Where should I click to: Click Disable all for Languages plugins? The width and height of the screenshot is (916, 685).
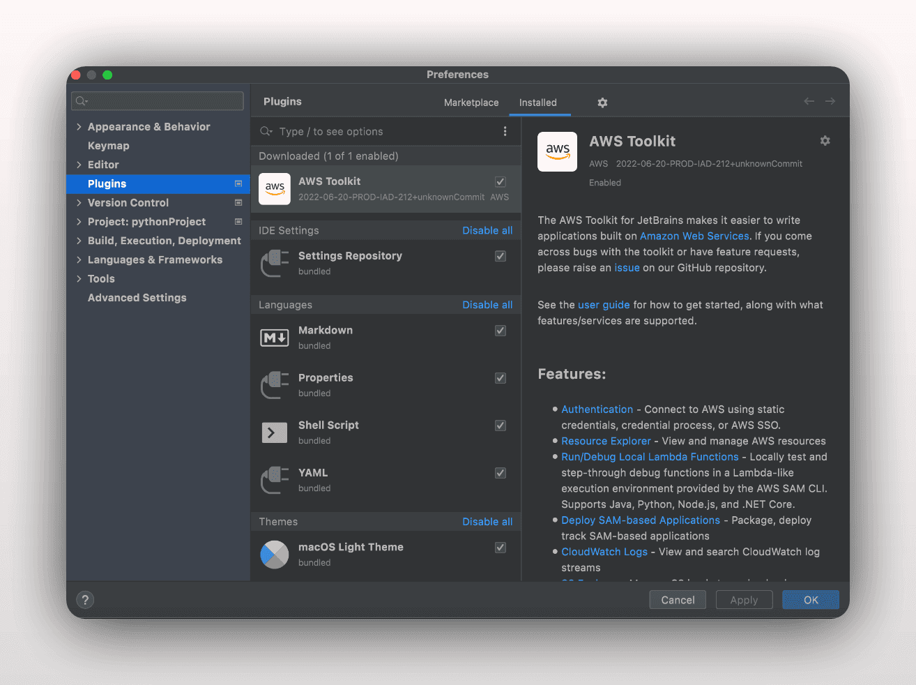tap(487, 305)
